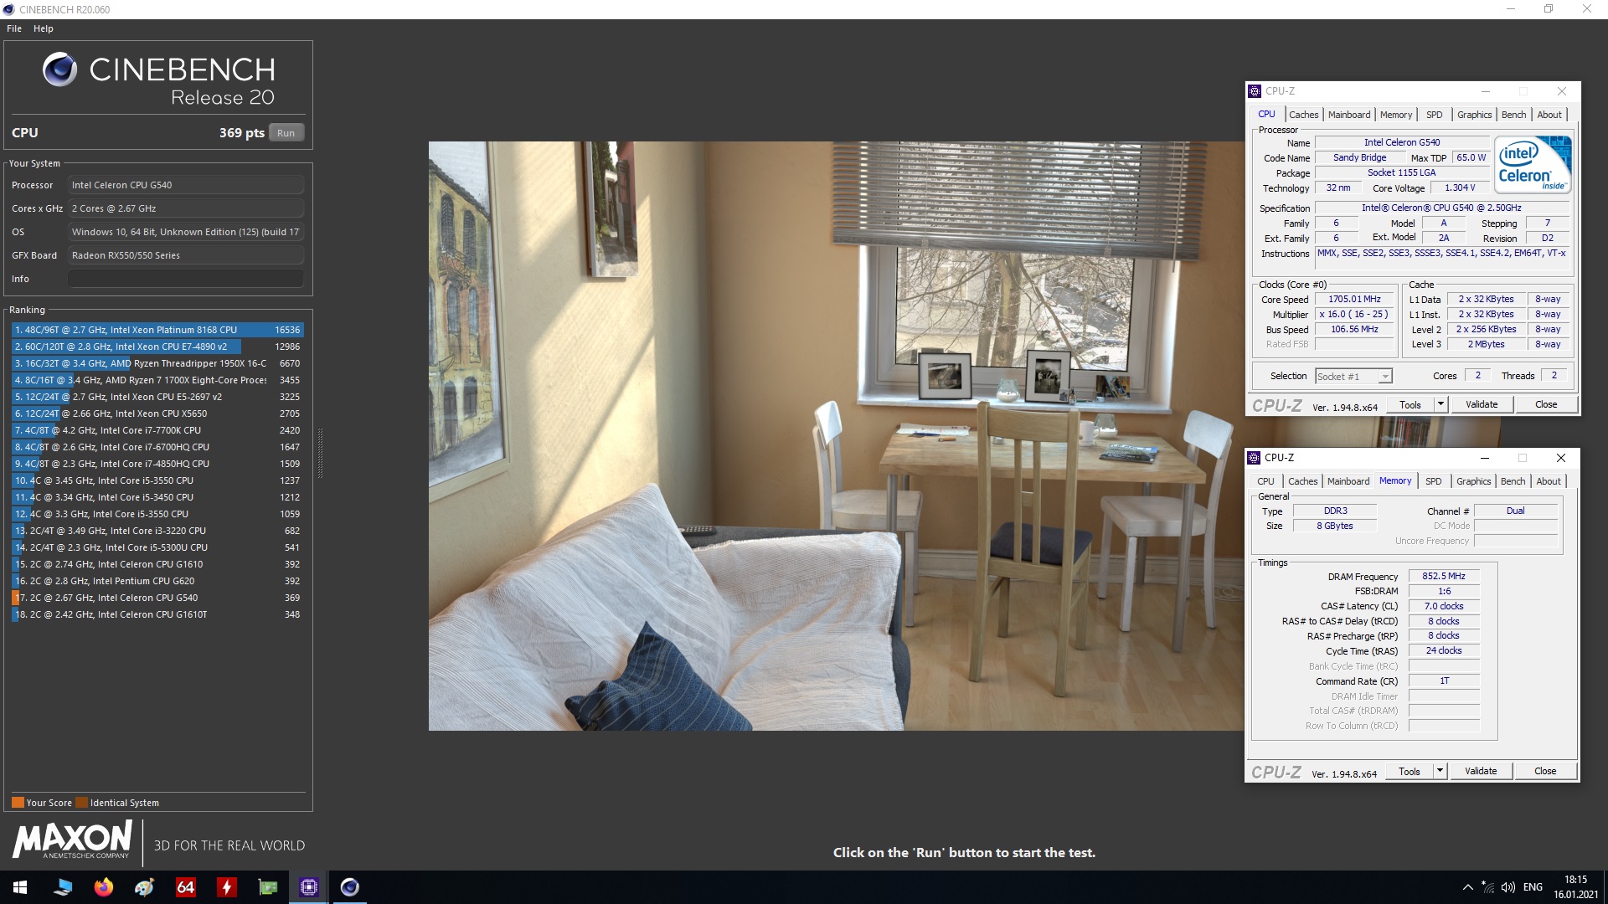Select ranking row Ryzen Threadripper 1950X

point(157,363)
